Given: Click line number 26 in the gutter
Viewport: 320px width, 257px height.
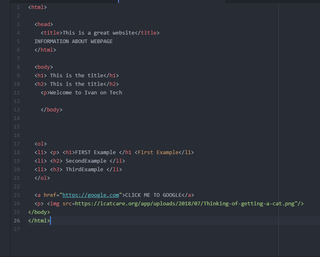Looking at the screenshot, I should (17, 221).
